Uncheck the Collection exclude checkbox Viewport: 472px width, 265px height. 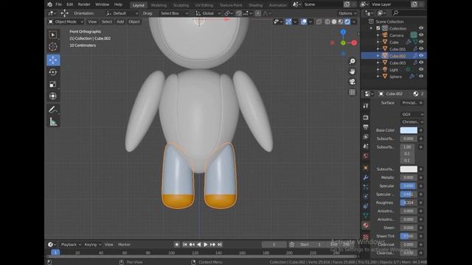coord(378,28)
